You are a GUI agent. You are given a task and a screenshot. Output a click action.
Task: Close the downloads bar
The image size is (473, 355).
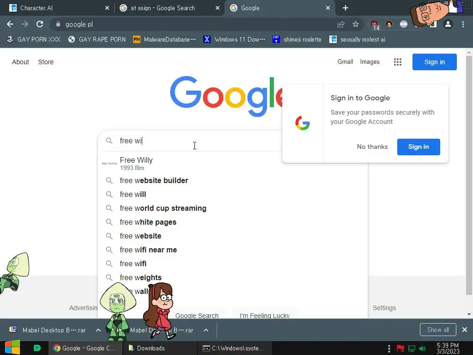point(465,330)
